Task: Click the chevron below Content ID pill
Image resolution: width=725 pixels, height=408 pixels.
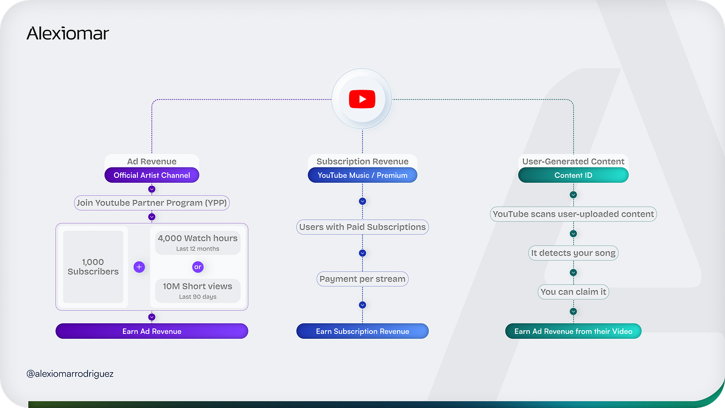Action: coord(573,195)
